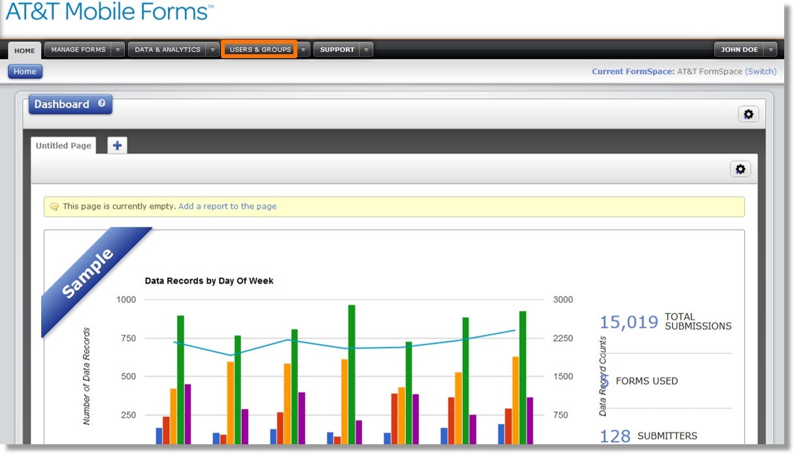
Task: Add a new dashboard page with plus icon
Action: (117, 146)
